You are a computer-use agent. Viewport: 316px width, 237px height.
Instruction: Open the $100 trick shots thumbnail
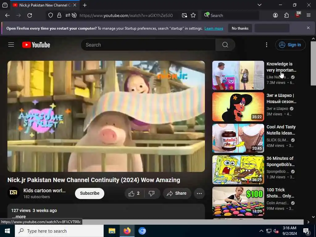click(238, 201)
